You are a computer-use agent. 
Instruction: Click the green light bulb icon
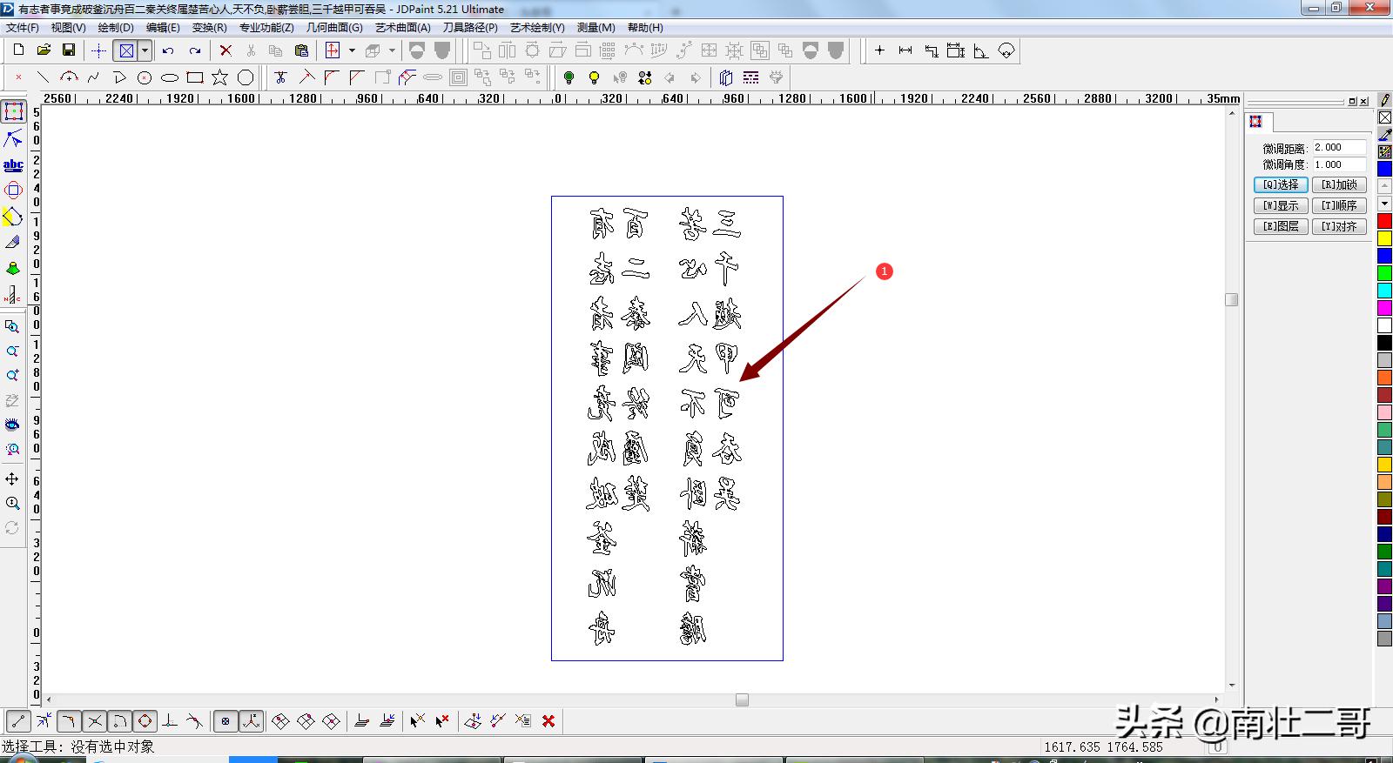[x=569, y=77]
